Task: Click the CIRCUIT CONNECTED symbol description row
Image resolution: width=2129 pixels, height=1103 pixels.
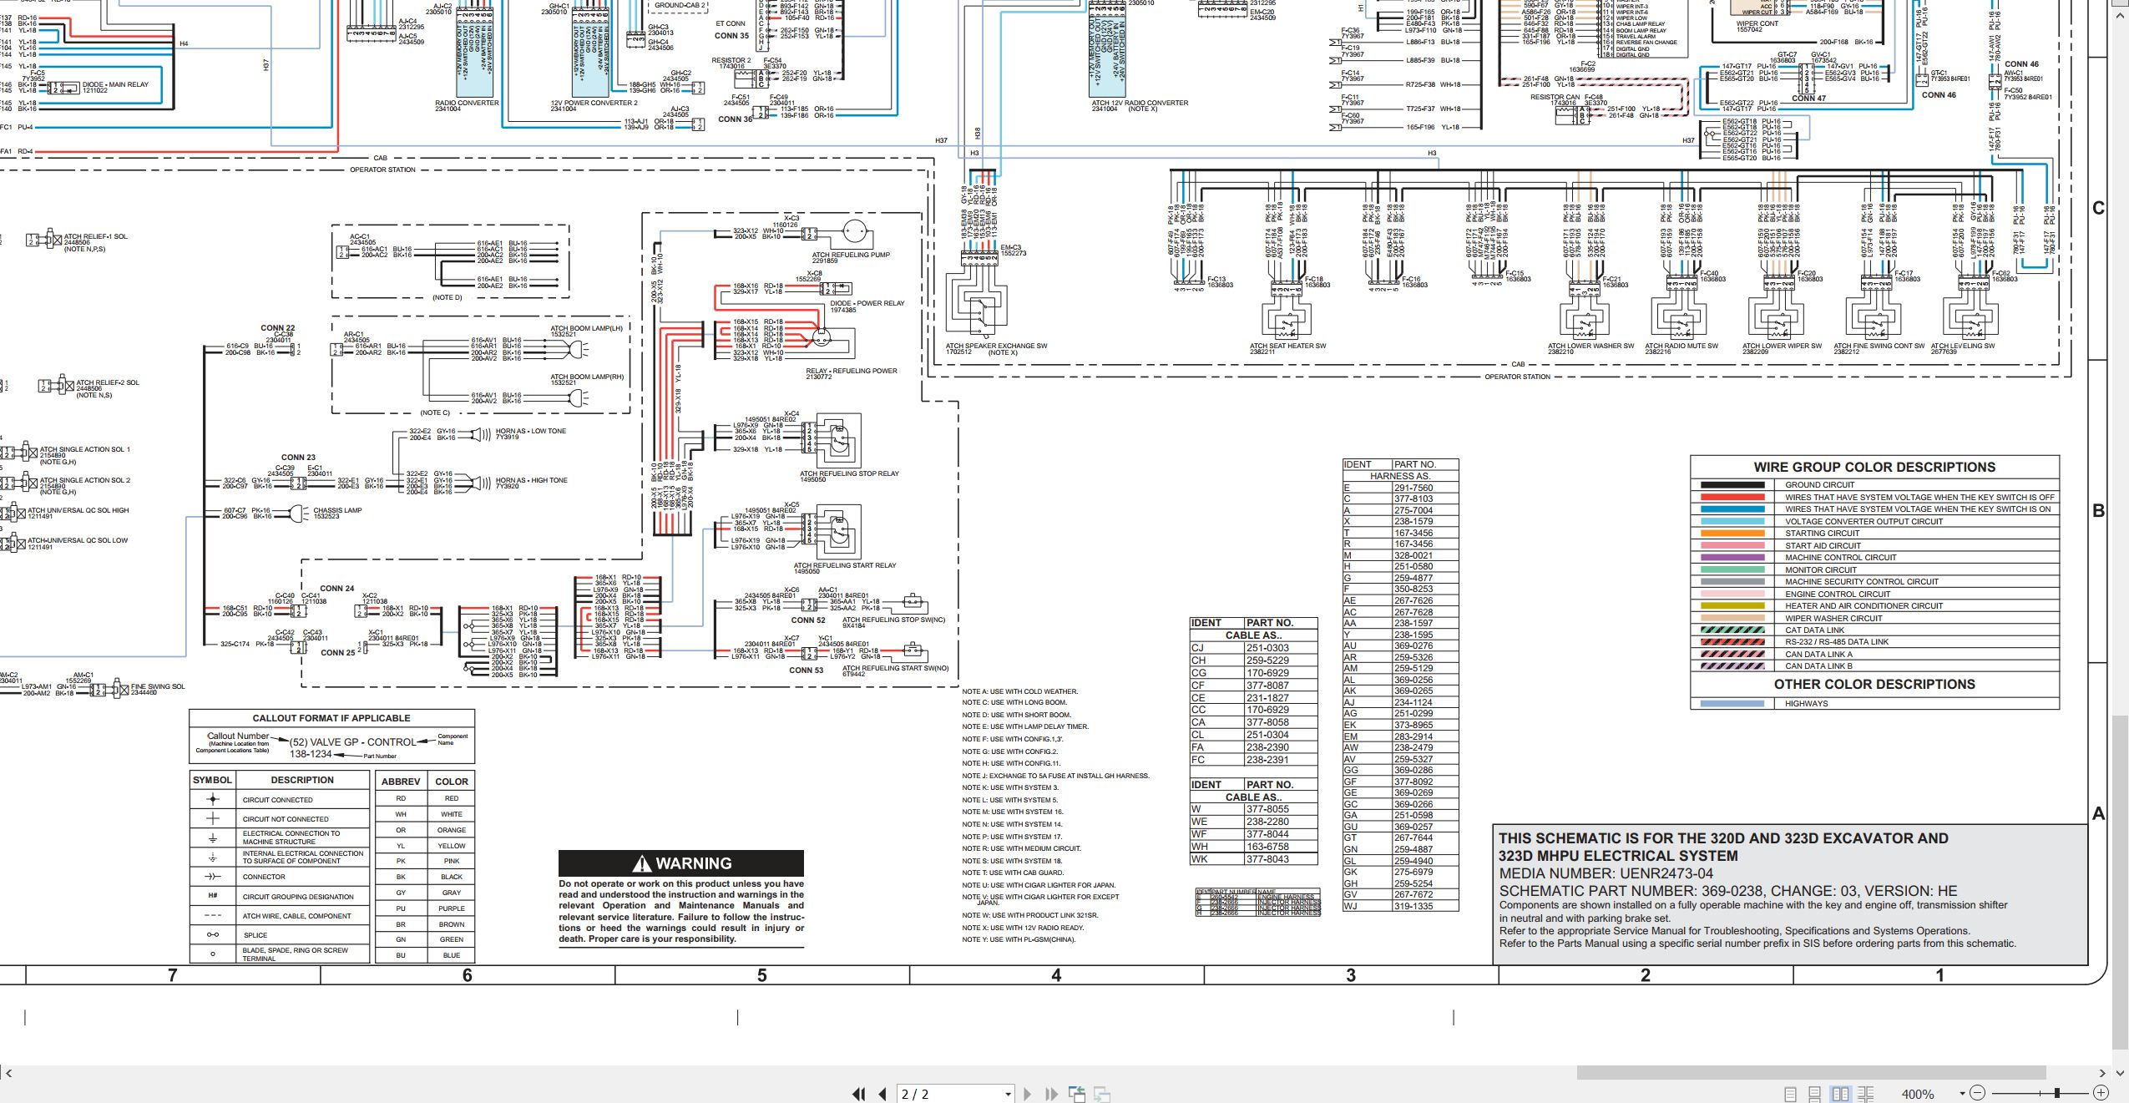Action: pos(280,799)
